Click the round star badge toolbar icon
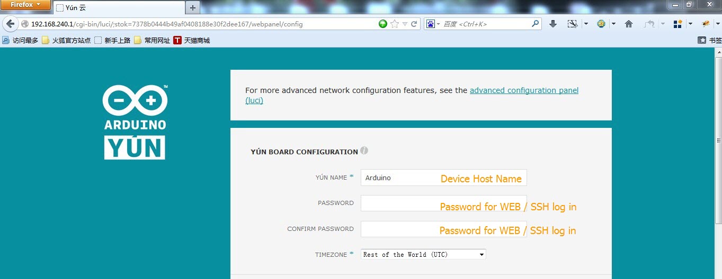Image resolution: width=722 pixels, height=279 pixels. pyautogui.click(x=601, y=24)
